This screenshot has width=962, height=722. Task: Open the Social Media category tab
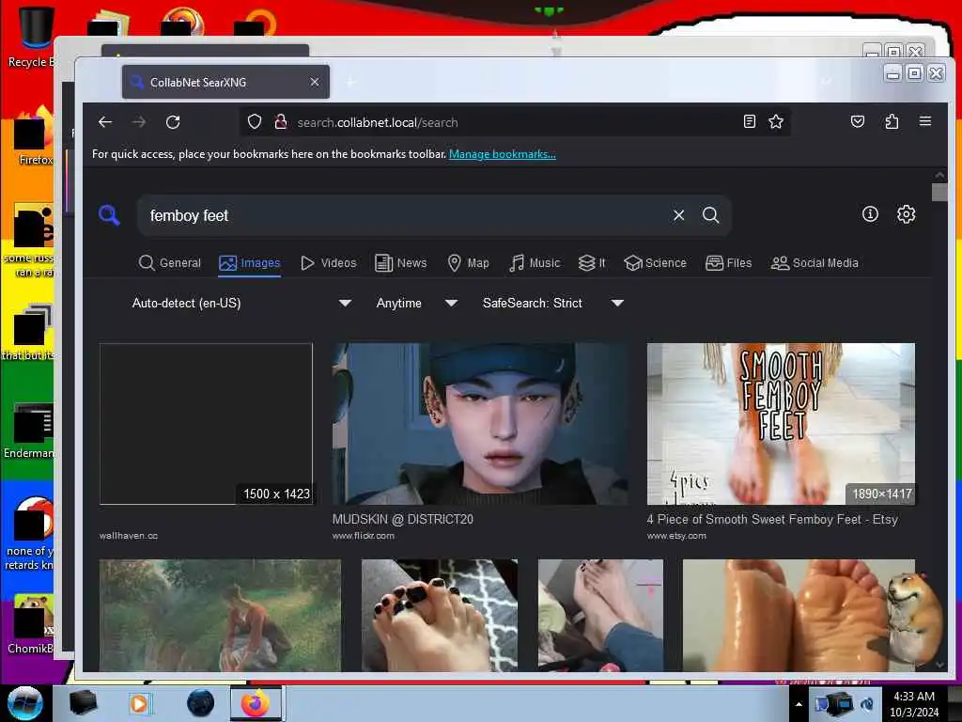coord(815,263)
